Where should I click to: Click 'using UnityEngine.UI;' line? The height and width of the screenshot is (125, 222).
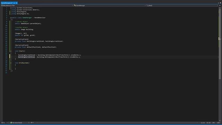[x=20, y=14]
